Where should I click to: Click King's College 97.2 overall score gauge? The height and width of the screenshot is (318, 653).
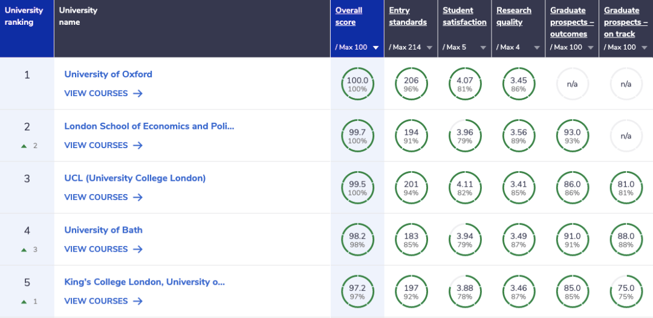(358, 291)
